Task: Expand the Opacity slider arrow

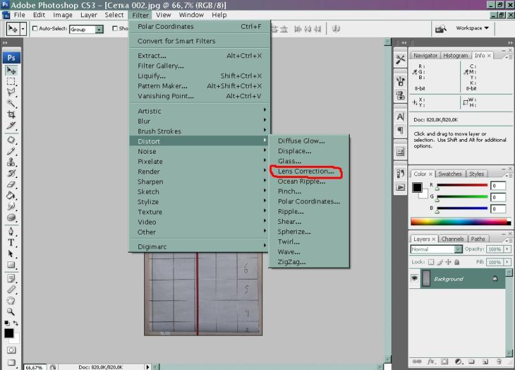Action: (507, 249)
